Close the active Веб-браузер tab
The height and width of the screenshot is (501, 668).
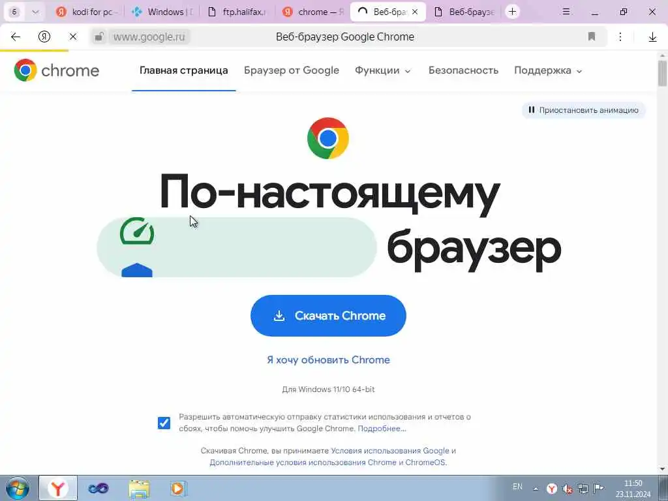415,12
